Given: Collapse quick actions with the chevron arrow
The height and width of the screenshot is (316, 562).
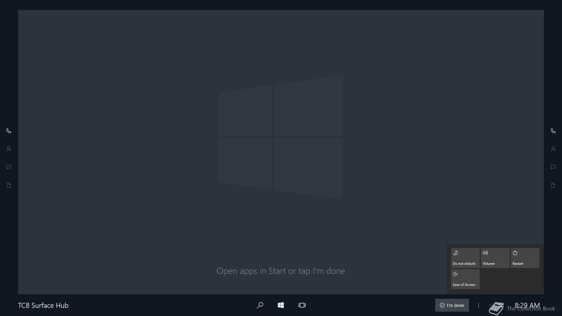Looking at the screenshot, I should coord(490,305).
